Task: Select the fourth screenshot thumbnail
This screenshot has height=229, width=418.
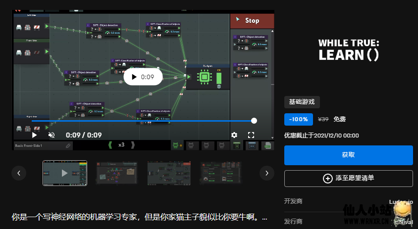Action: [x=221, y=173]
